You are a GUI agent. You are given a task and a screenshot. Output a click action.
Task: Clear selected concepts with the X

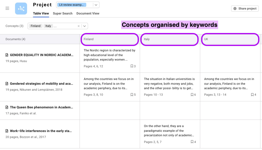coord(78,26)
